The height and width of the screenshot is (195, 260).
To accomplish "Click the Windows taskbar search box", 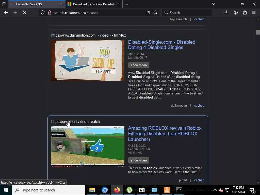I will (x=49, y=190).
